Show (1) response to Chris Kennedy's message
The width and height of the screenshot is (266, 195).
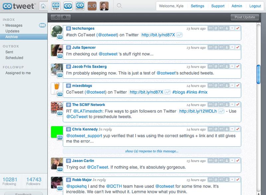(152, 151)
